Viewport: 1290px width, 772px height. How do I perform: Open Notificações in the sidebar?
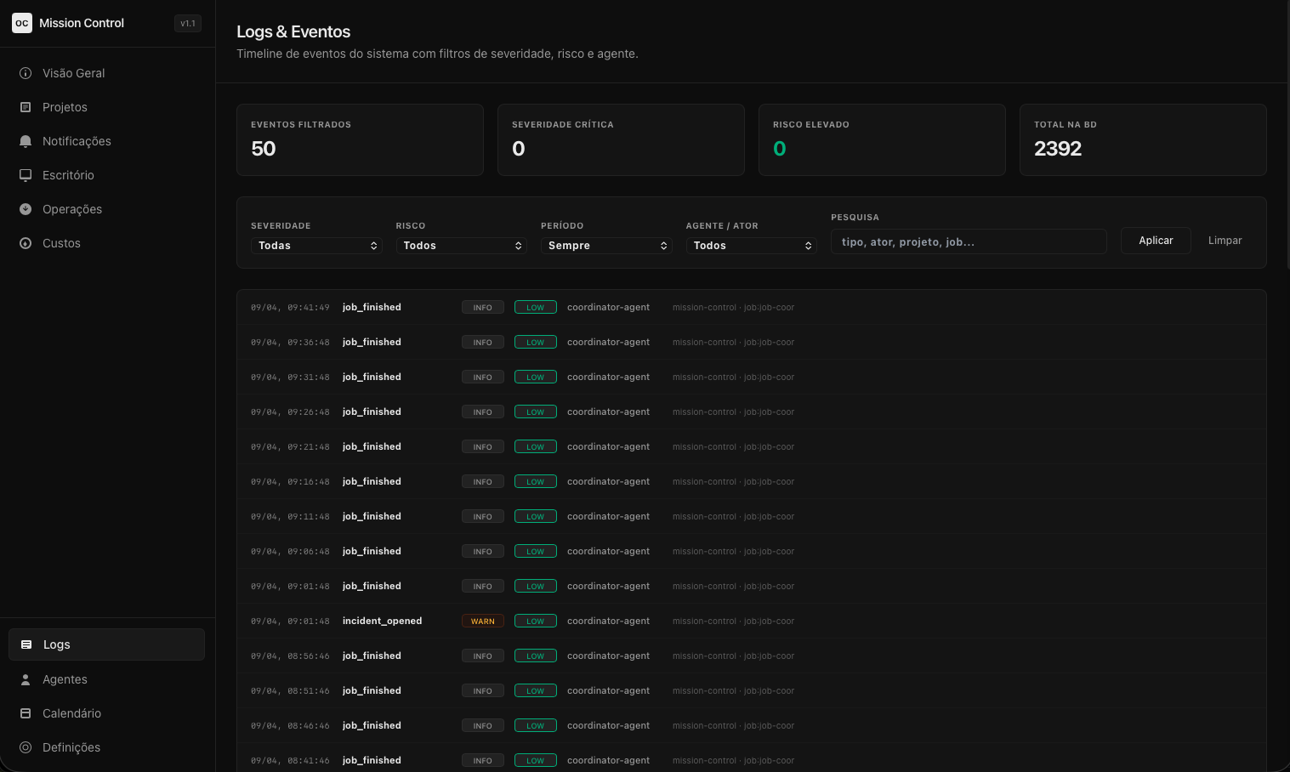point(107,141)
